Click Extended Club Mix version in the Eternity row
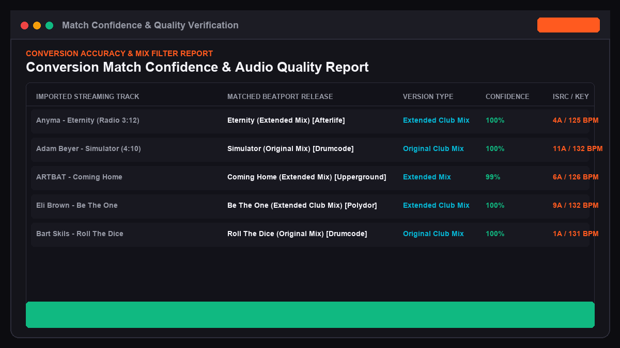Viewport: 620px width, 348px height. coord(436,120)
